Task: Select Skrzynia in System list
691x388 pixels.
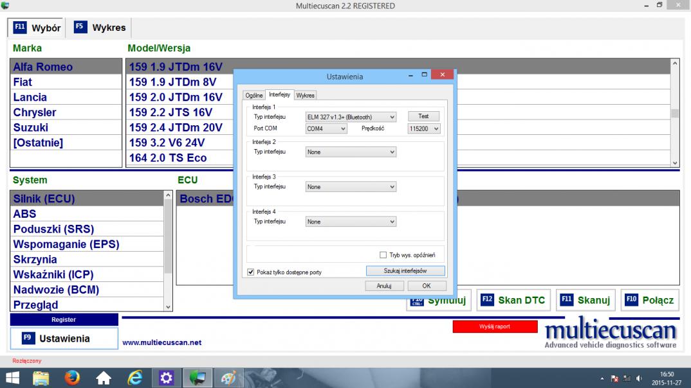Action: (x=88, y=260)
